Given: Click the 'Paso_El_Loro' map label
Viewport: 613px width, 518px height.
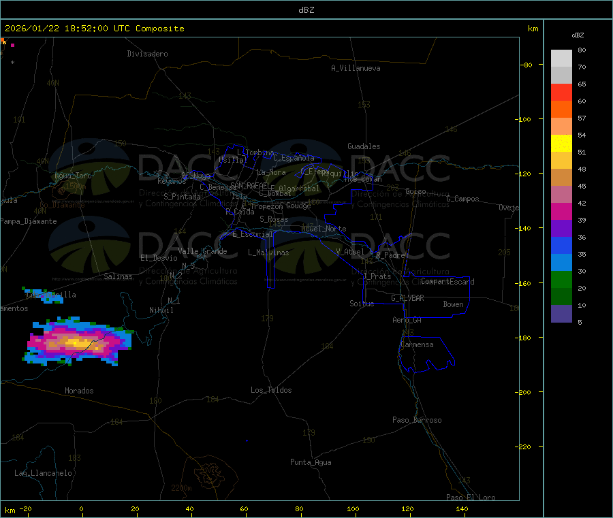Looking at the screenshot, I should click(471, 498).
